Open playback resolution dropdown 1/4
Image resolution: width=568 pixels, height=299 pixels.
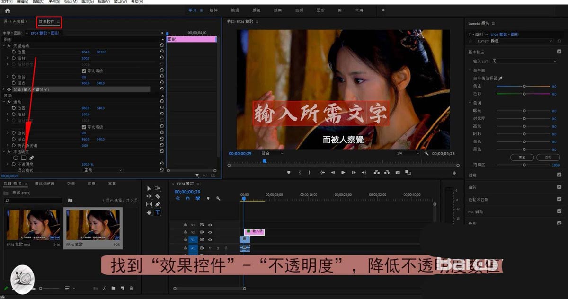point(408,153)
